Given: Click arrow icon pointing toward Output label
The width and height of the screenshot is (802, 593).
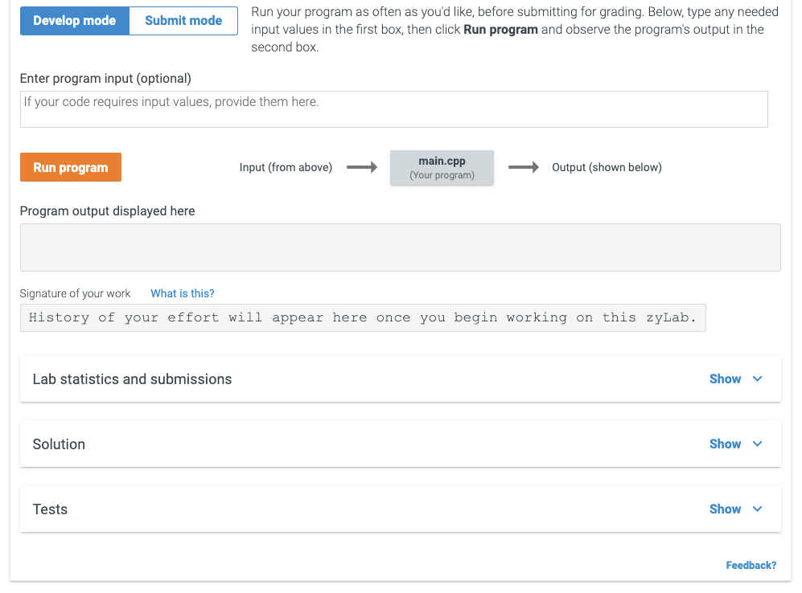Looking at the screenshot, I should [524, 168].
